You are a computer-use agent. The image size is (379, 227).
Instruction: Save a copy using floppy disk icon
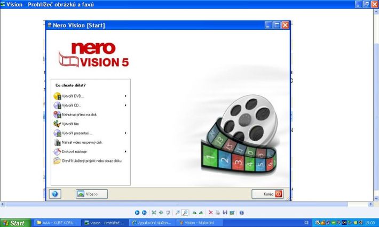point(225,213)
